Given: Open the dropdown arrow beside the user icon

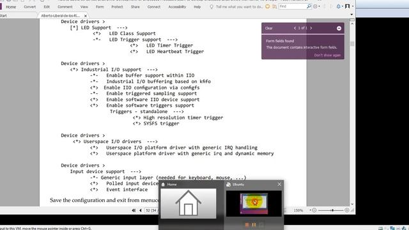Looking at the screenshot, I should [353, 6].
